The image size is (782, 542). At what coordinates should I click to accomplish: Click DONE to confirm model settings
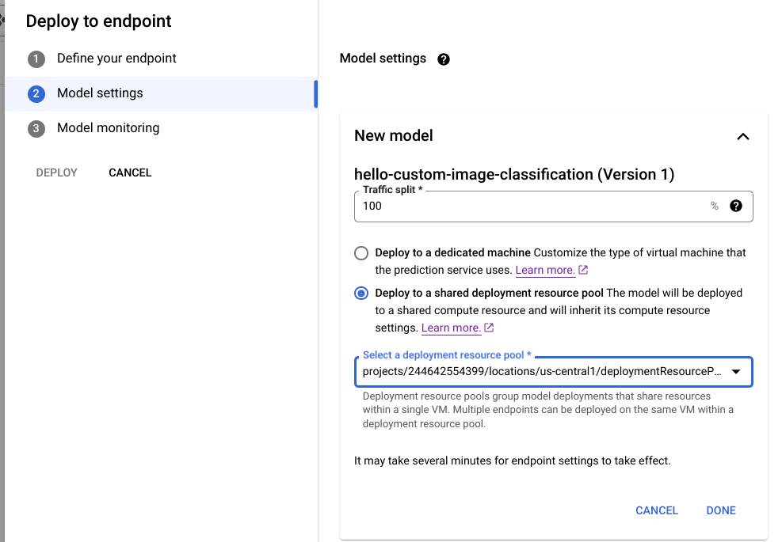(x=720, y=510)
